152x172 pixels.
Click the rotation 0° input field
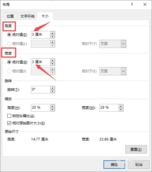click(x=41, y=90)
